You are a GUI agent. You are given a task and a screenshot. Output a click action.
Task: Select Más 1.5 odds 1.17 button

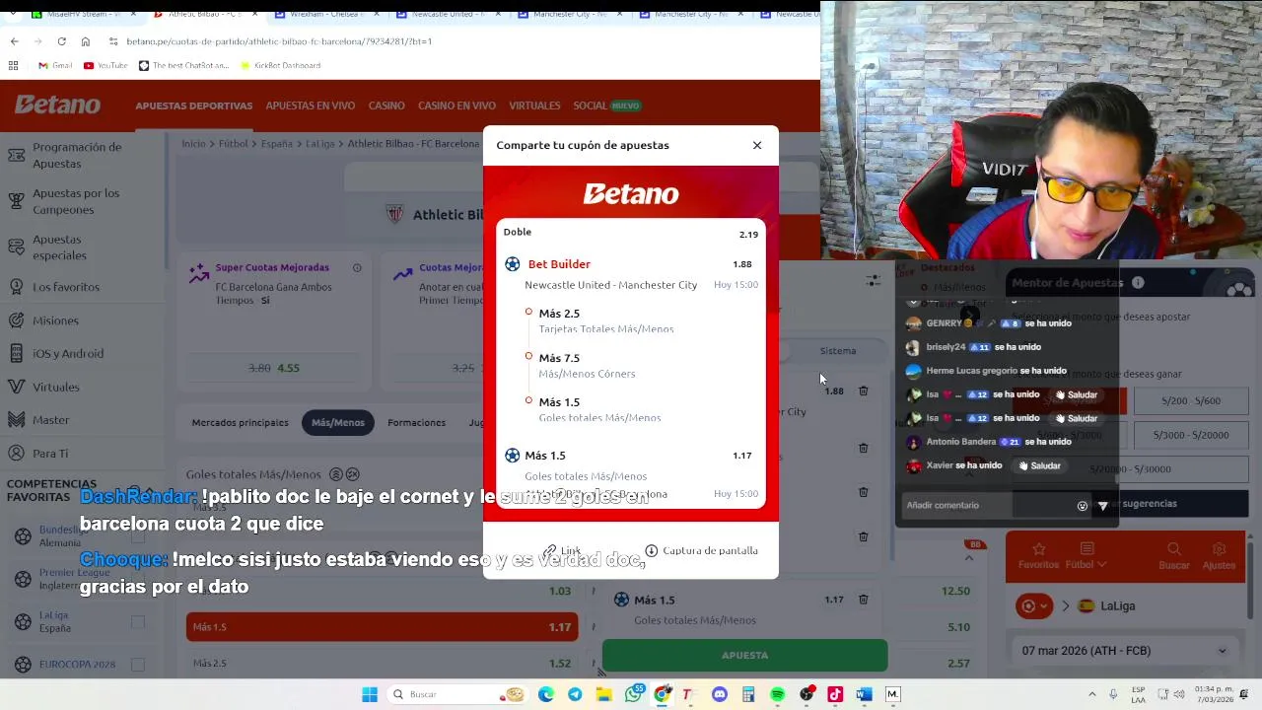[382, 626]
